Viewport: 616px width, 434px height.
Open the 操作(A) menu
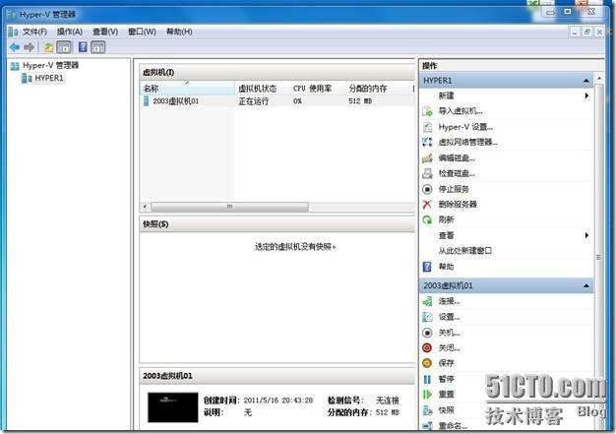click(70, 31)
